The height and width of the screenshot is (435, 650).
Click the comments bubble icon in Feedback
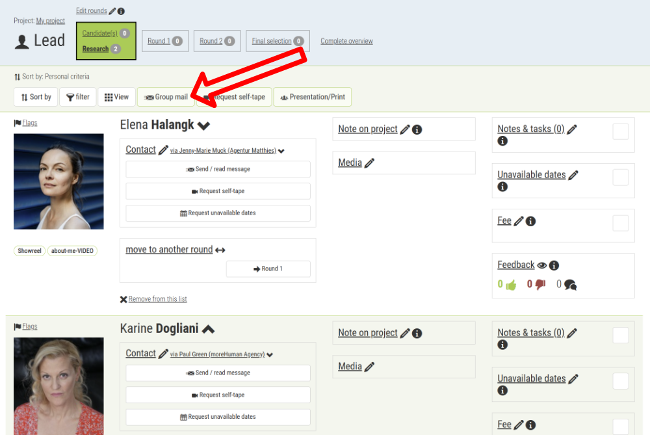tap(570, 285)
